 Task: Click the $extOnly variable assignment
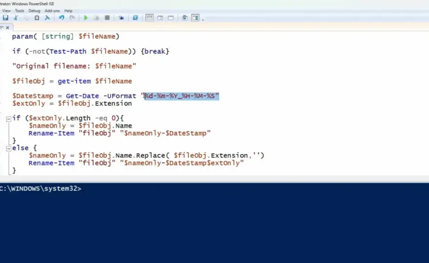click(29, 103)
